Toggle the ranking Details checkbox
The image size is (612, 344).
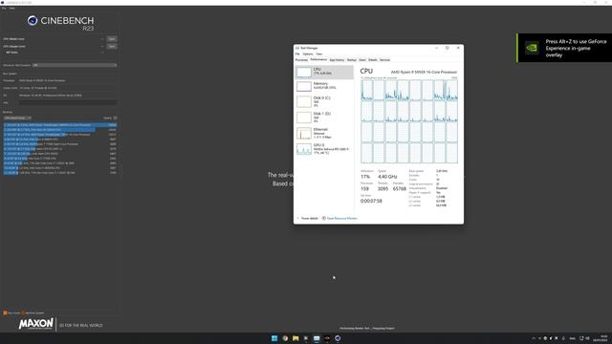pyautogui.click(x=115, y=118)
